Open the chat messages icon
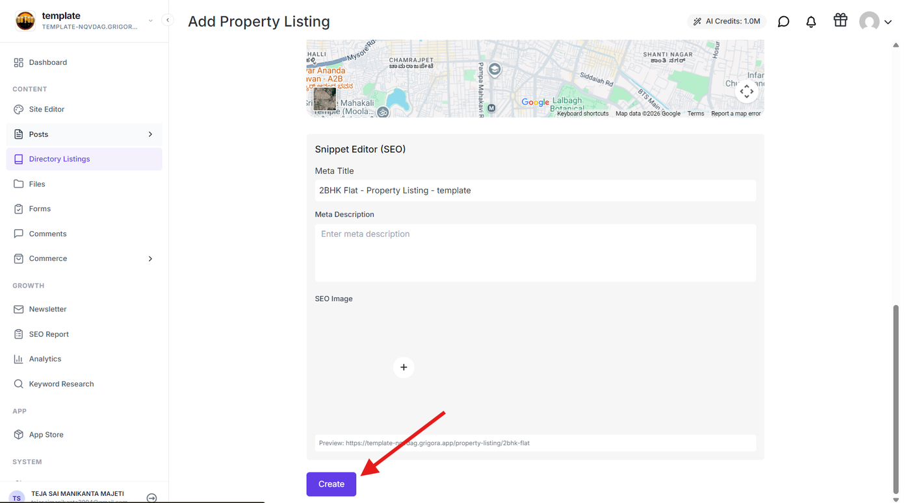The height and width of the screenshot is (503, 910). pos(783,21)
